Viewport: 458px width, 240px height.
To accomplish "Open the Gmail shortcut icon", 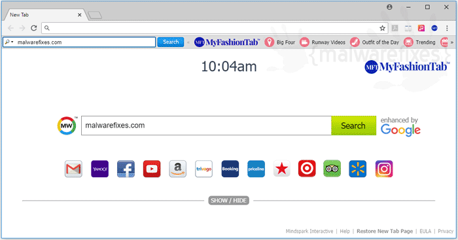I will [x=73, y=169].
